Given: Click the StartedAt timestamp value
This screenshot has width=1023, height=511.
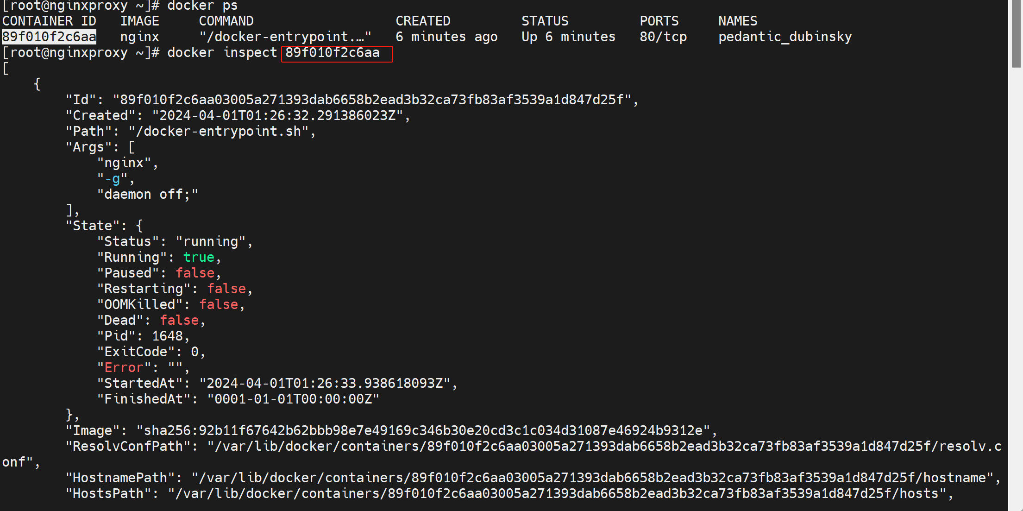Looking at the screenshot, I should coord(325,383).
